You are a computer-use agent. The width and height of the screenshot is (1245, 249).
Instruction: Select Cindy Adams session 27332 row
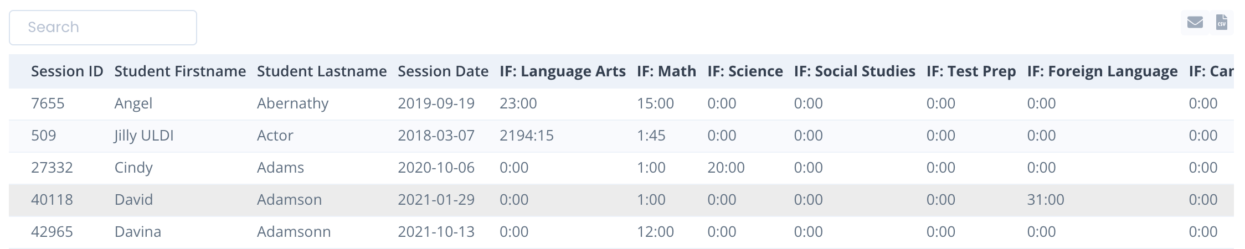[621, 168]
